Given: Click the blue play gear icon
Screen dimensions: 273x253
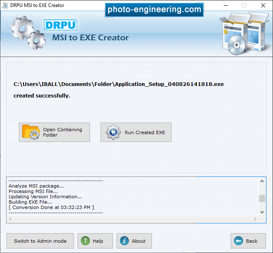Looking at the screenshot, I should pos(113,132).
